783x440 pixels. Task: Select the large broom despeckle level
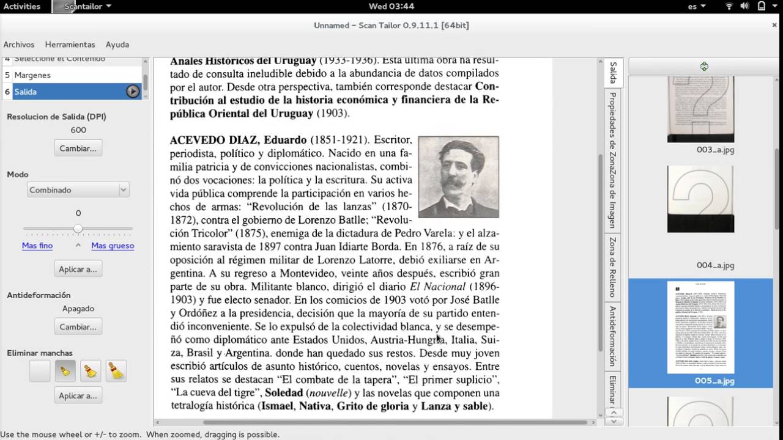[116, 371]
